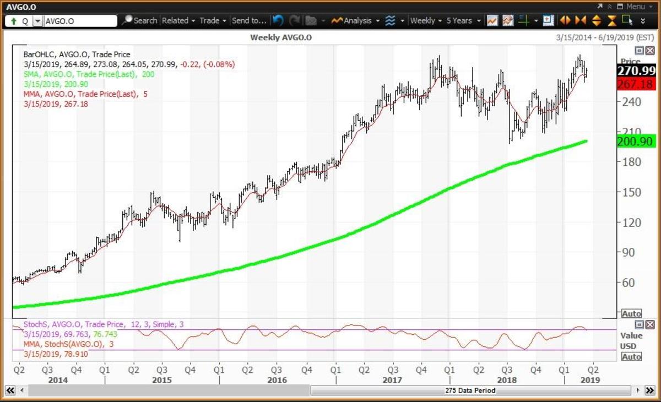661x402 pixels.
Task: Click the pop-out arrow icon in title bar
Action: (600, 6)
